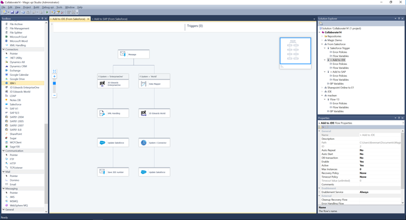Image resolution: width=406 pixels, height=220 pixels.
Task: Choose Microsoft Excel in the Toolbox
Action: [x=18, y=37]
